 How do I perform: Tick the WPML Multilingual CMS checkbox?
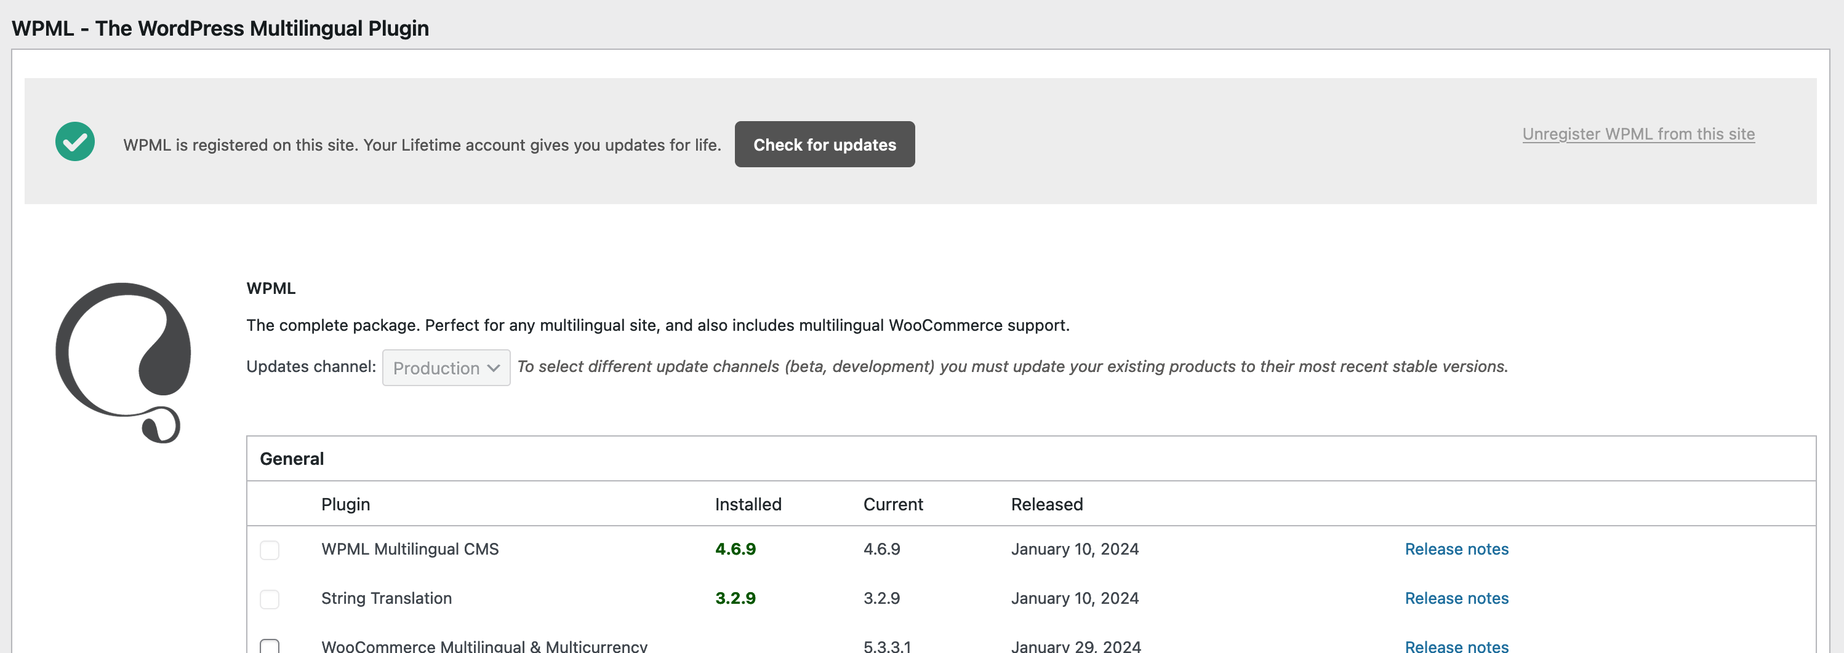pos(269,550)
